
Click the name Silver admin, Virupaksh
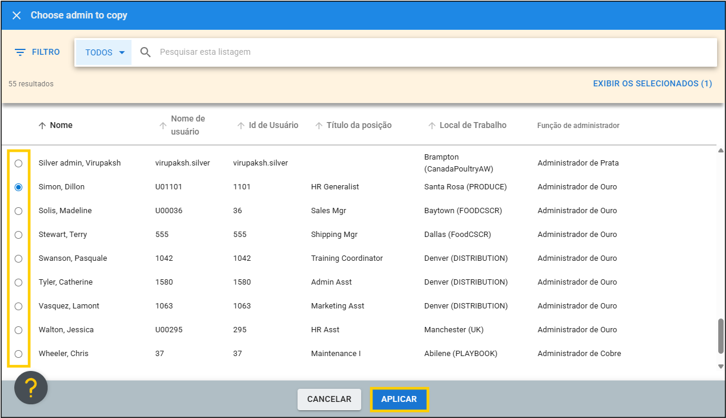click(x=80, y=163)
